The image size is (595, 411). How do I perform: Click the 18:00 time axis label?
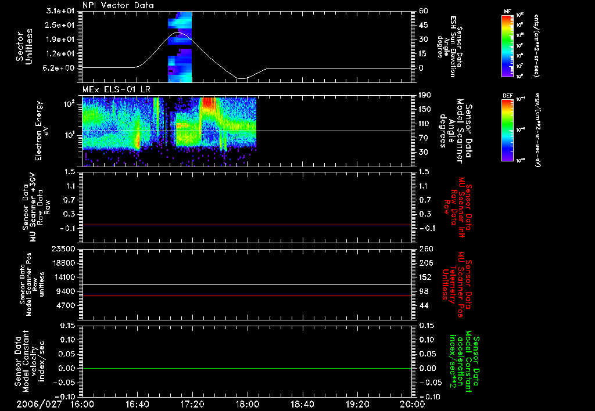point(248,404)
